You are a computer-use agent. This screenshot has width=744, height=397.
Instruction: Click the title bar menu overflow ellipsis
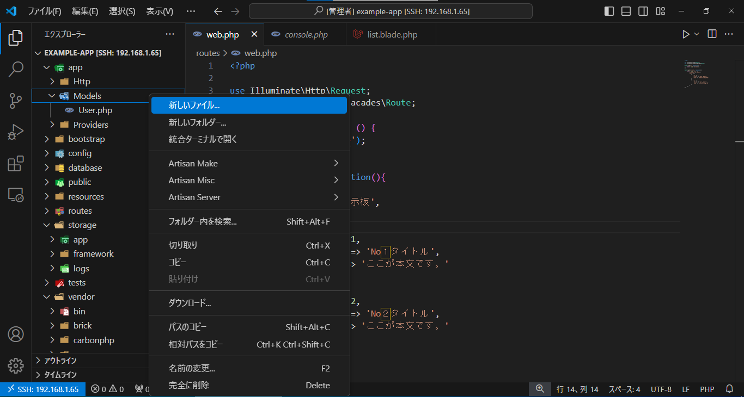click(191, 11)
